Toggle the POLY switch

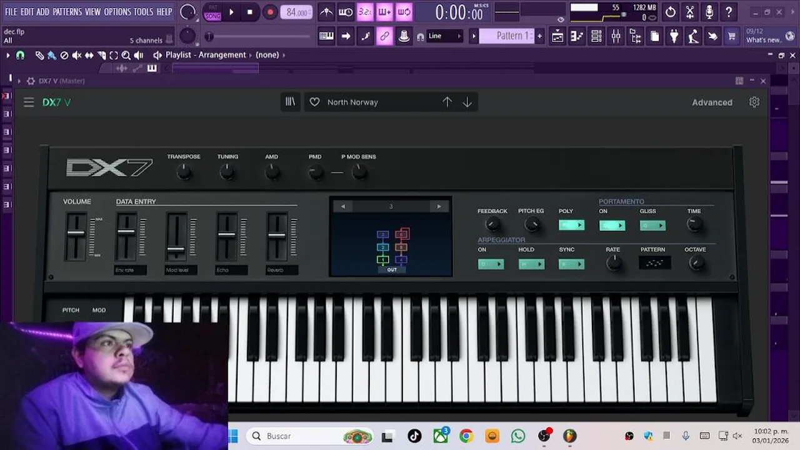click(x=571, y=225)
